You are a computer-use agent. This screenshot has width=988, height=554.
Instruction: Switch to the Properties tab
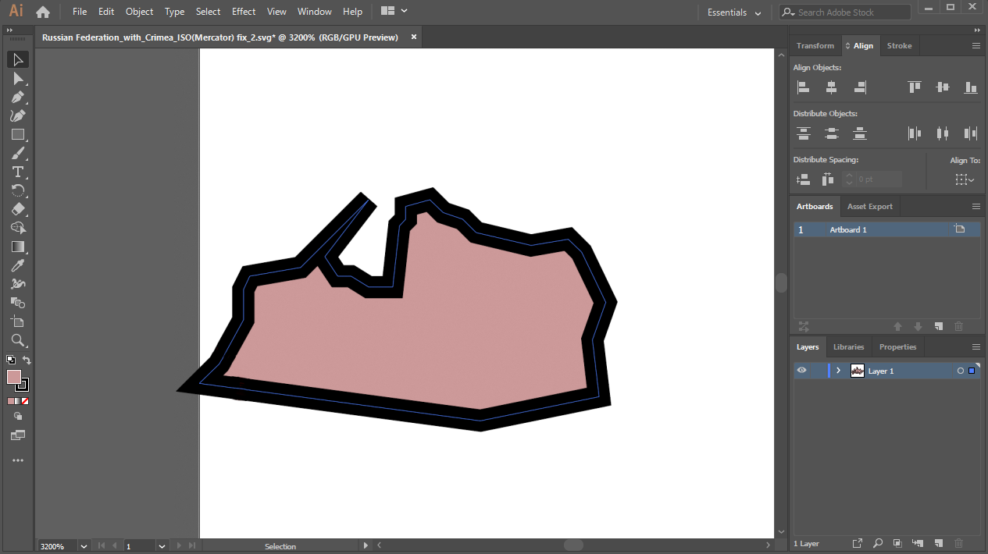(897, 347)
